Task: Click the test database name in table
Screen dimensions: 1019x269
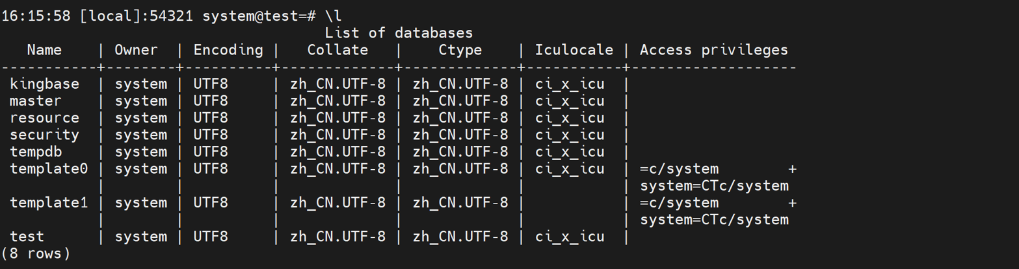Action: tap(27, 237)
